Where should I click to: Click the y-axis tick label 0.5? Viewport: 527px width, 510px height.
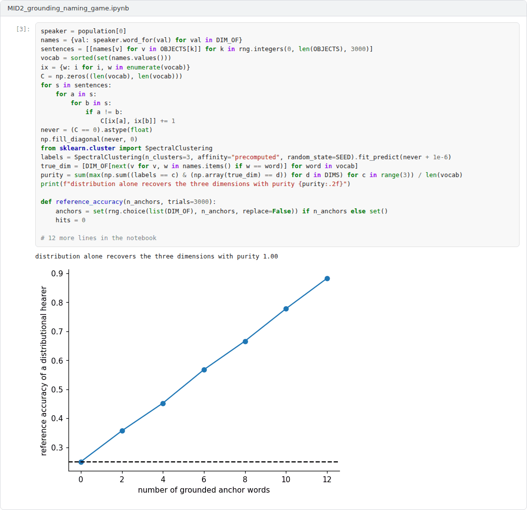pyautogui.click(x=57, y=389)
